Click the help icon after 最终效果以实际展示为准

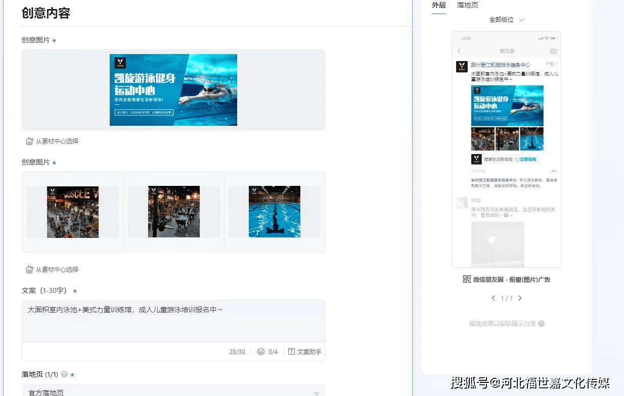(542, 324)
